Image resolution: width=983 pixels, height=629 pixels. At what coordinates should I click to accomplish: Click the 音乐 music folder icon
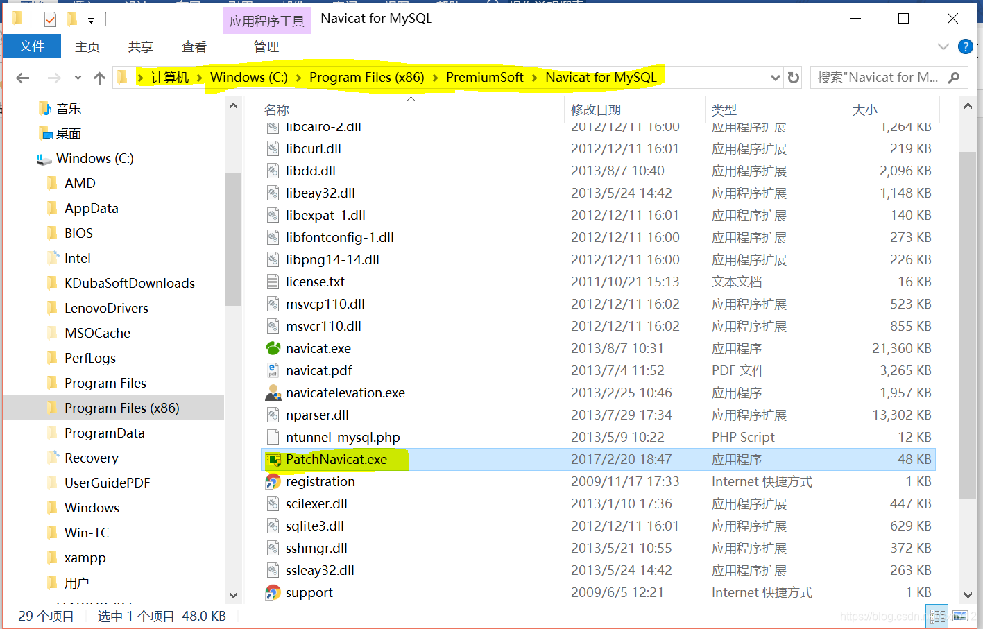tap(45, 108)
